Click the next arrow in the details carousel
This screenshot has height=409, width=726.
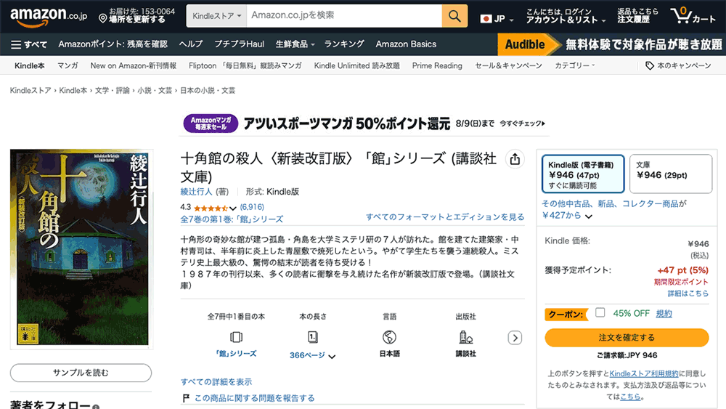[x=515, y=338]
